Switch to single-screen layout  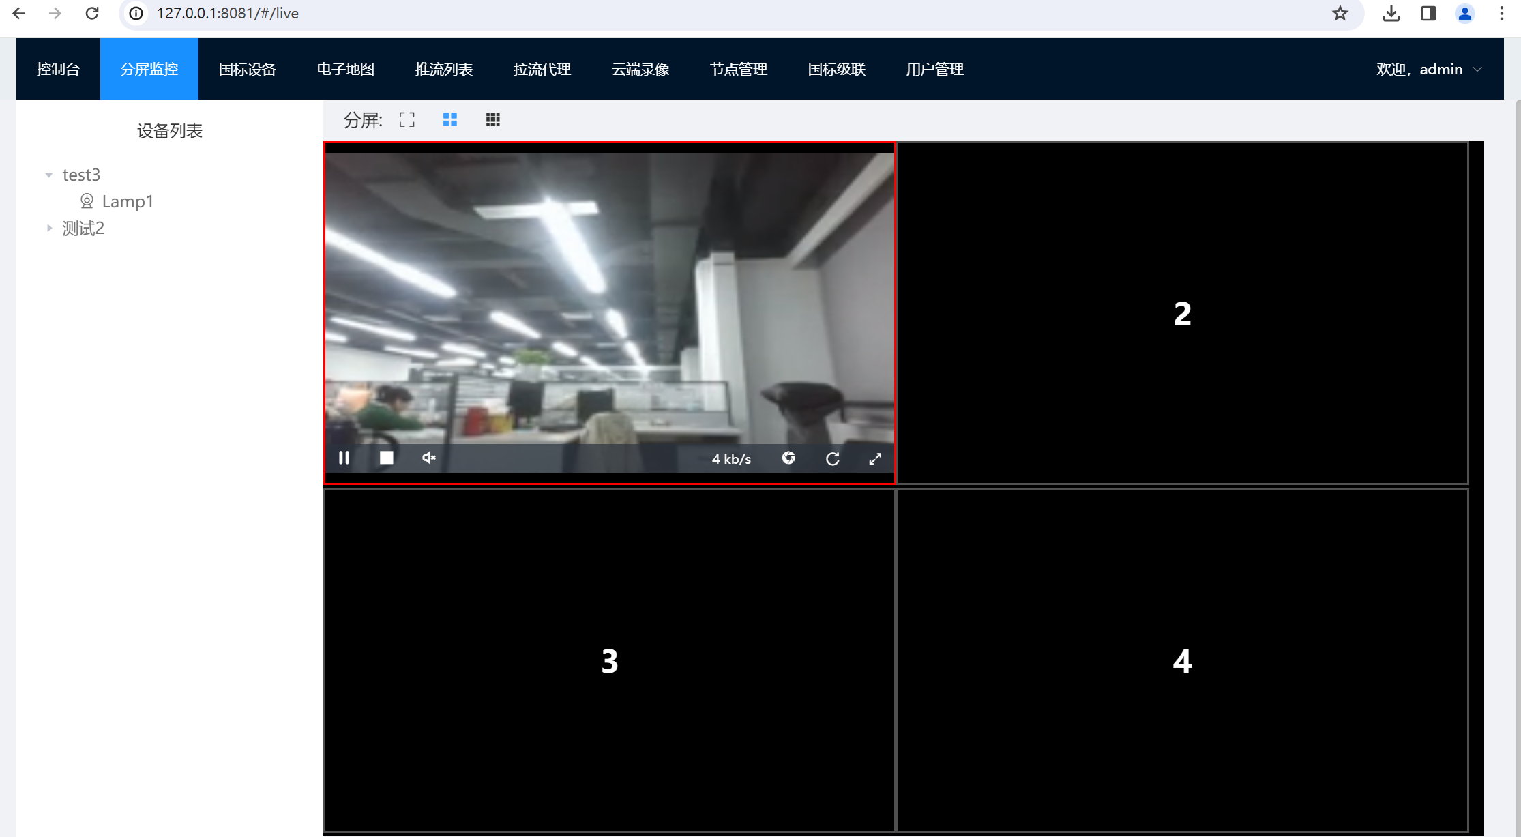pos(407,120)
